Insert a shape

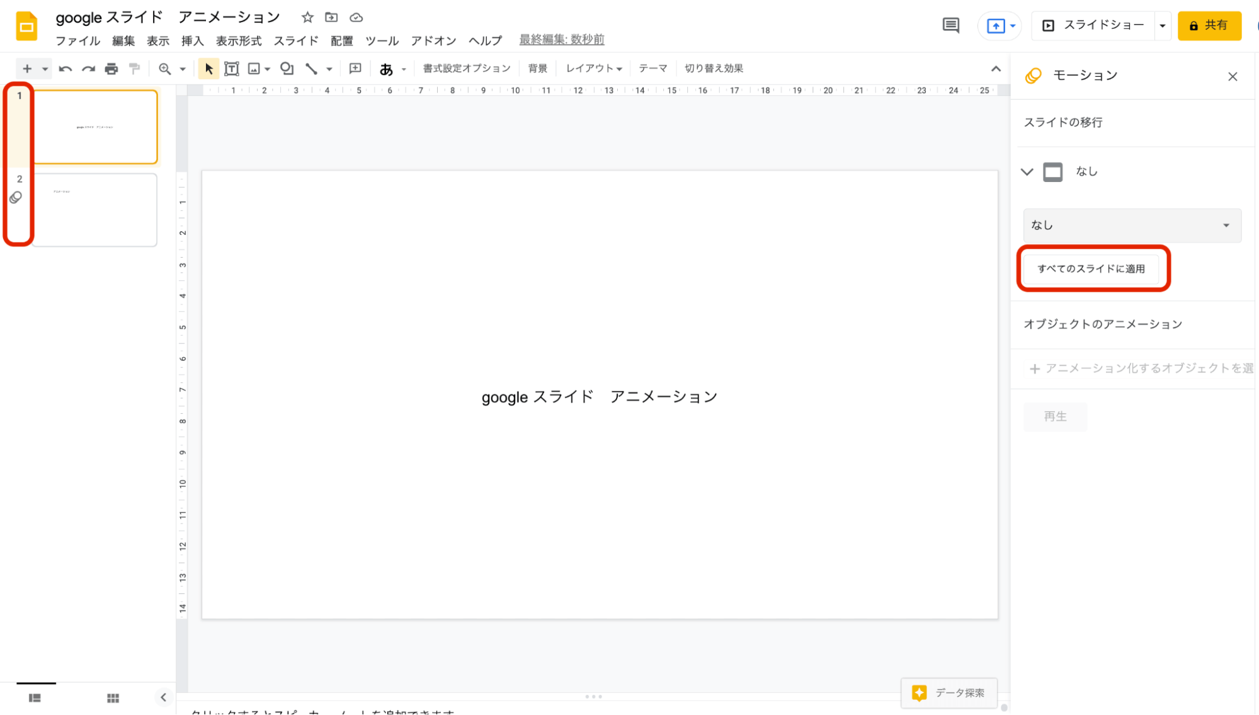[287, 69]
